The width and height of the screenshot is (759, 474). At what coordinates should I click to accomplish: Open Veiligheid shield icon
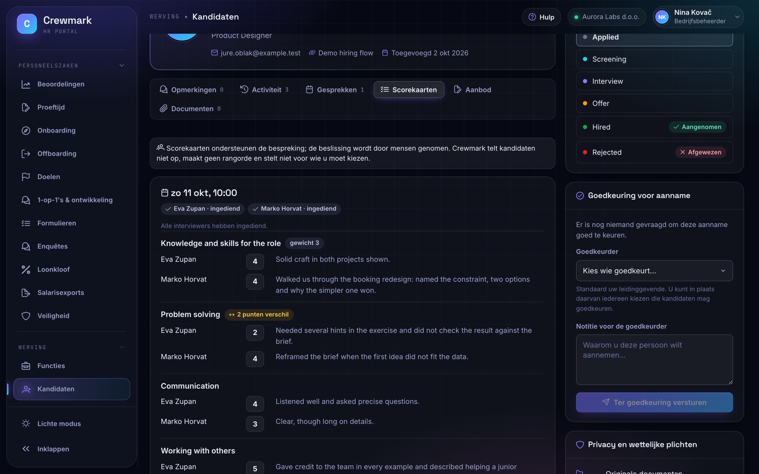point(26,316)
